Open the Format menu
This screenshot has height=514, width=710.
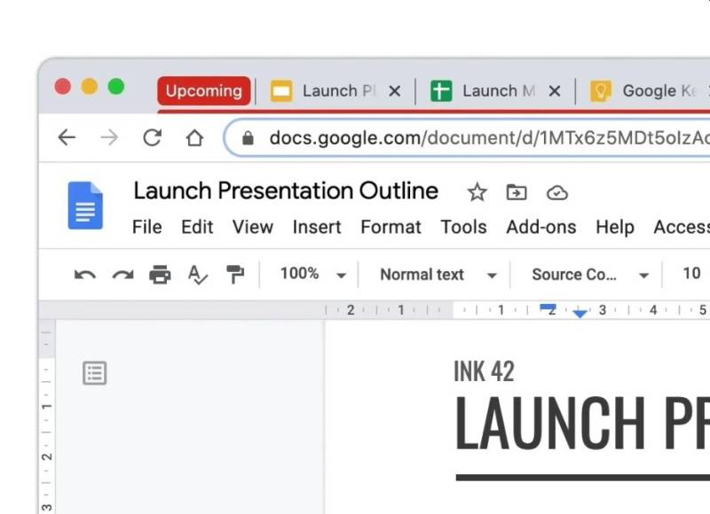390,227
